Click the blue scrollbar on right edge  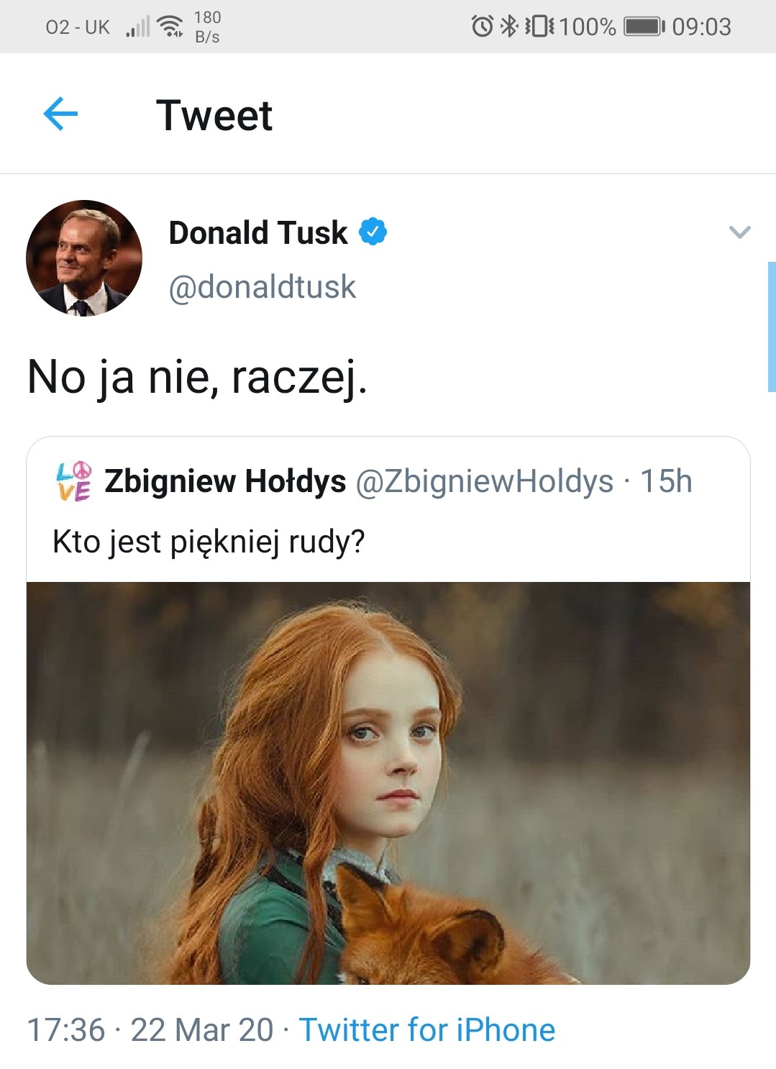point(771,327)
